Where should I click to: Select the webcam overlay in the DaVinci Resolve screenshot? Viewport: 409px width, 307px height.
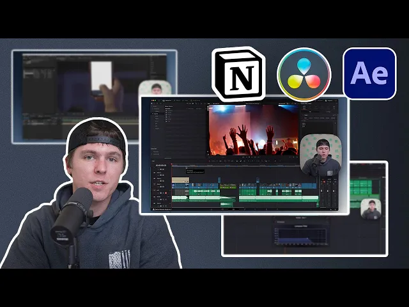tap(321, 155)
